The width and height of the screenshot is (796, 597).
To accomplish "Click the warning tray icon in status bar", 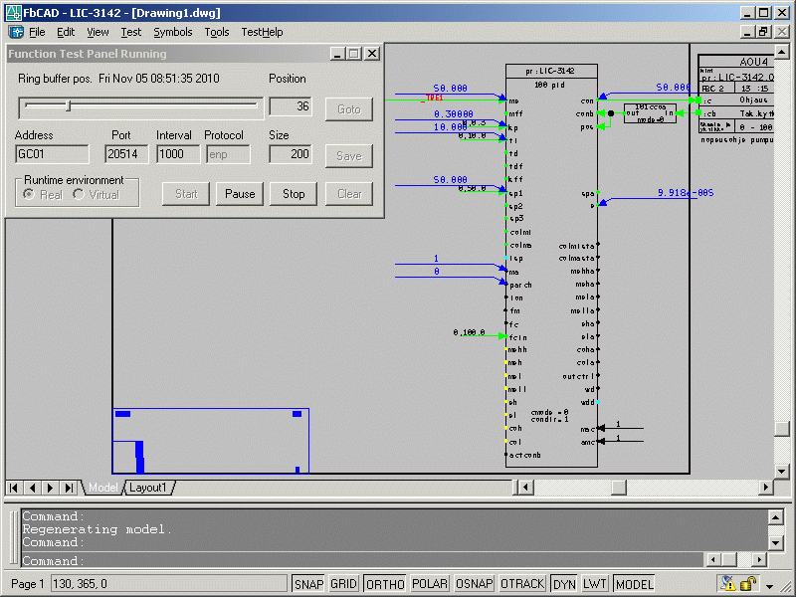I will [727, 583].
